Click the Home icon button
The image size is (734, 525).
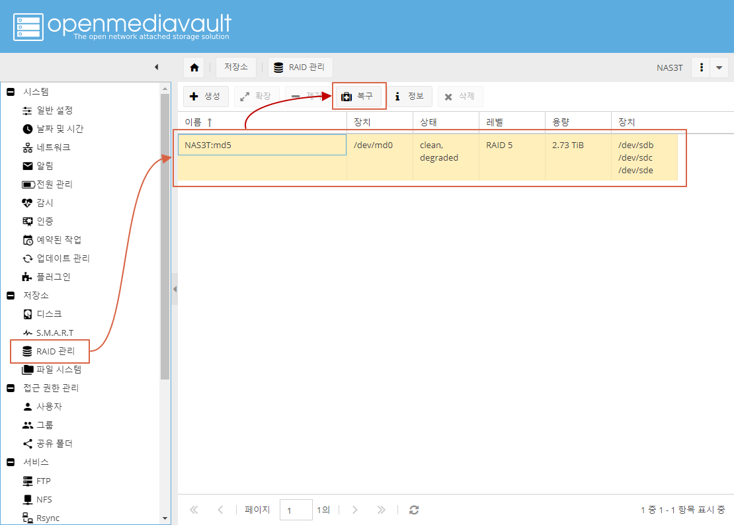click(x=194, y=67)
